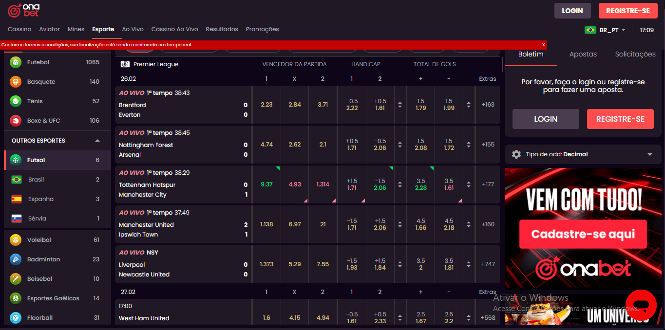Change total goals line for Tottenham vs Manchester City
665x330 pixels.
pyautogui.click(x=469, y=184)
